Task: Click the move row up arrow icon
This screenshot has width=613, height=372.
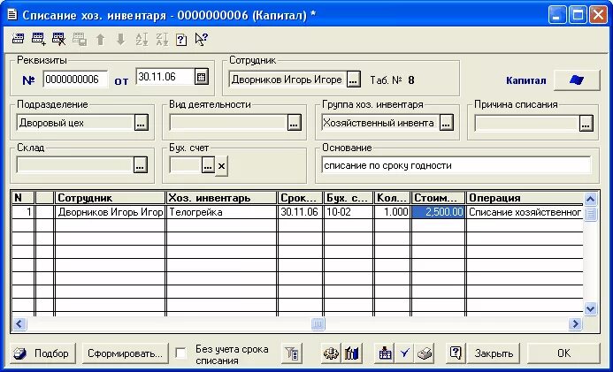Action: pyautogui.click(x=101, y=39)
